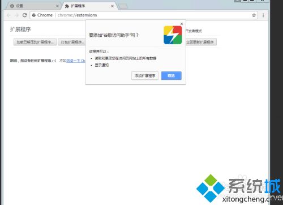Click the colorful lightning extension icon
This screenshot has height=205, width=283.
click(173, 35)
